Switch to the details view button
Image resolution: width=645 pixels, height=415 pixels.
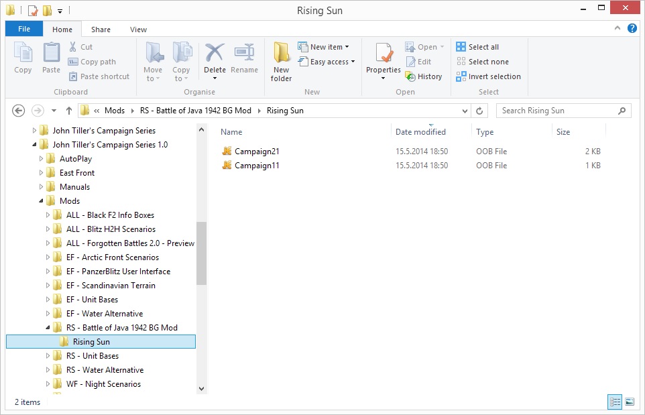pos(615,402)
